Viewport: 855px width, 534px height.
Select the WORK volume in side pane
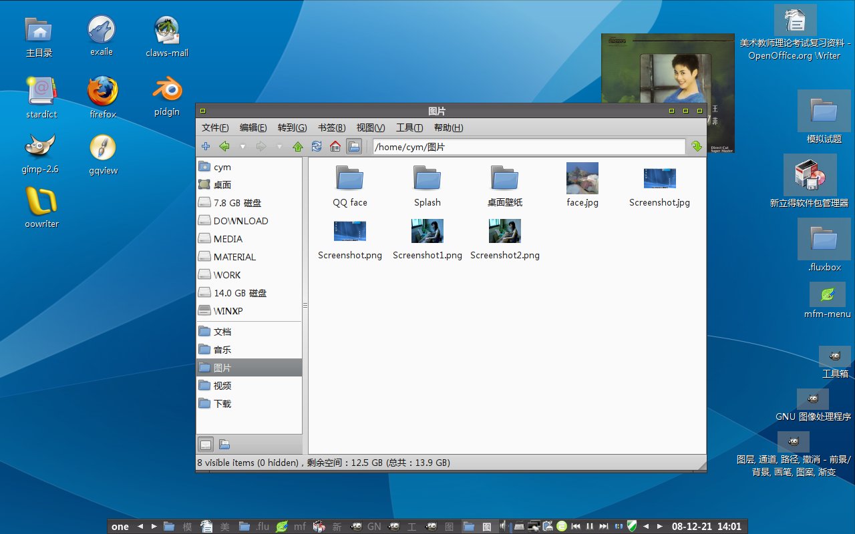pos(249,275)
